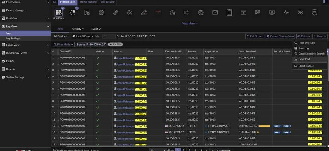Select the Traffic sub-tab
The image size is (329, 151).
tap(60, 29)
